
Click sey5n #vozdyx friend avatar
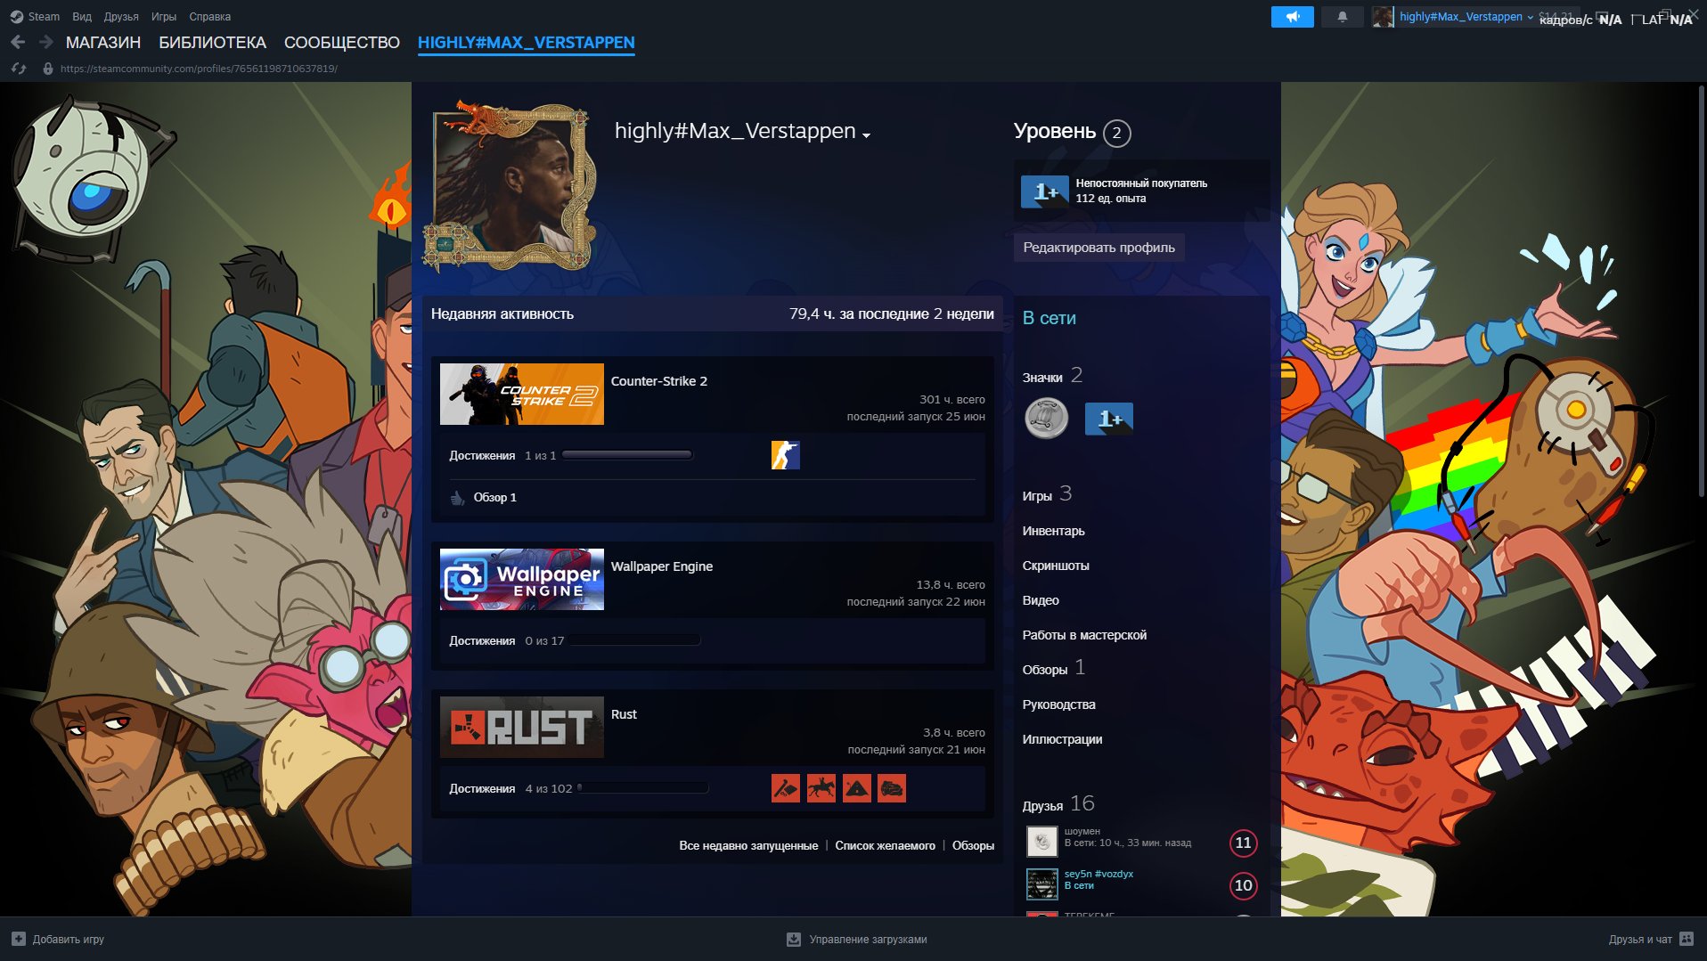point(1041,884)
